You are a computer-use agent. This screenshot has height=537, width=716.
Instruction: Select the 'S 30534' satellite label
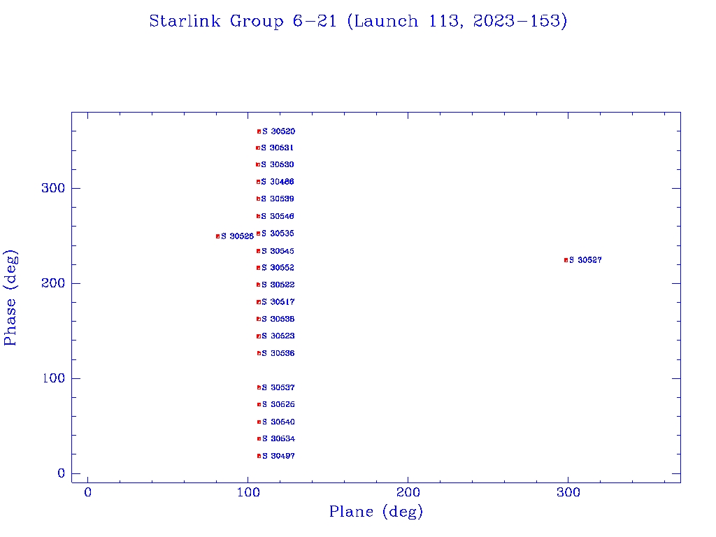[x=278, y=439]
